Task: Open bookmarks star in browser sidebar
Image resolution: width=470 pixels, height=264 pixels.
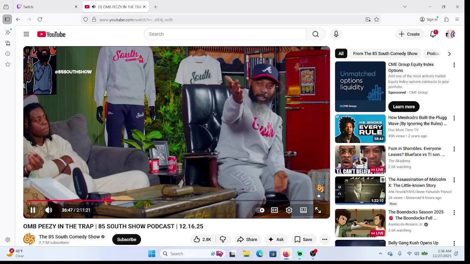Action: tap(8, 64)
